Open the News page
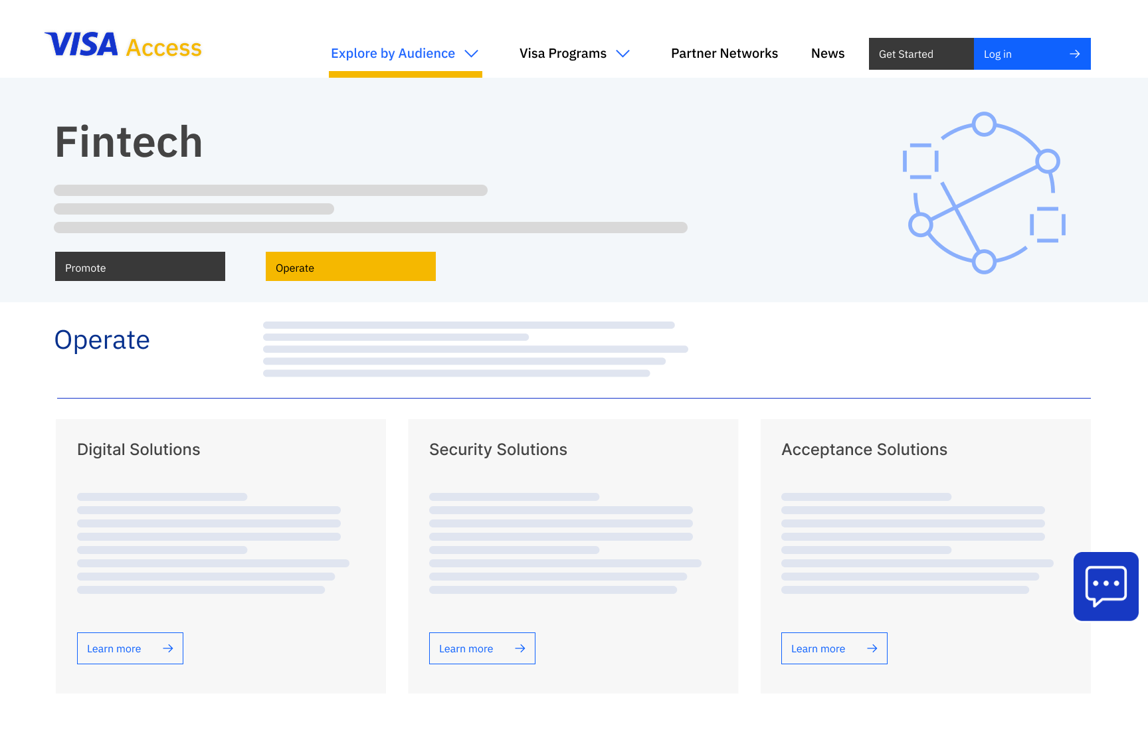 tap(828, 53)
